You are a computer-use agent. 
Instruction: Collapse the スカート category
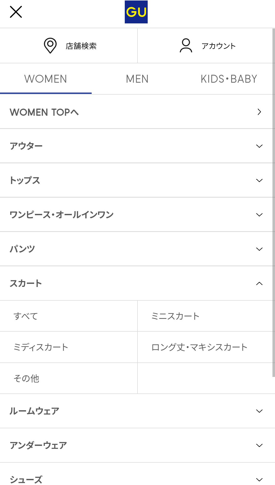tap(259, 284)
